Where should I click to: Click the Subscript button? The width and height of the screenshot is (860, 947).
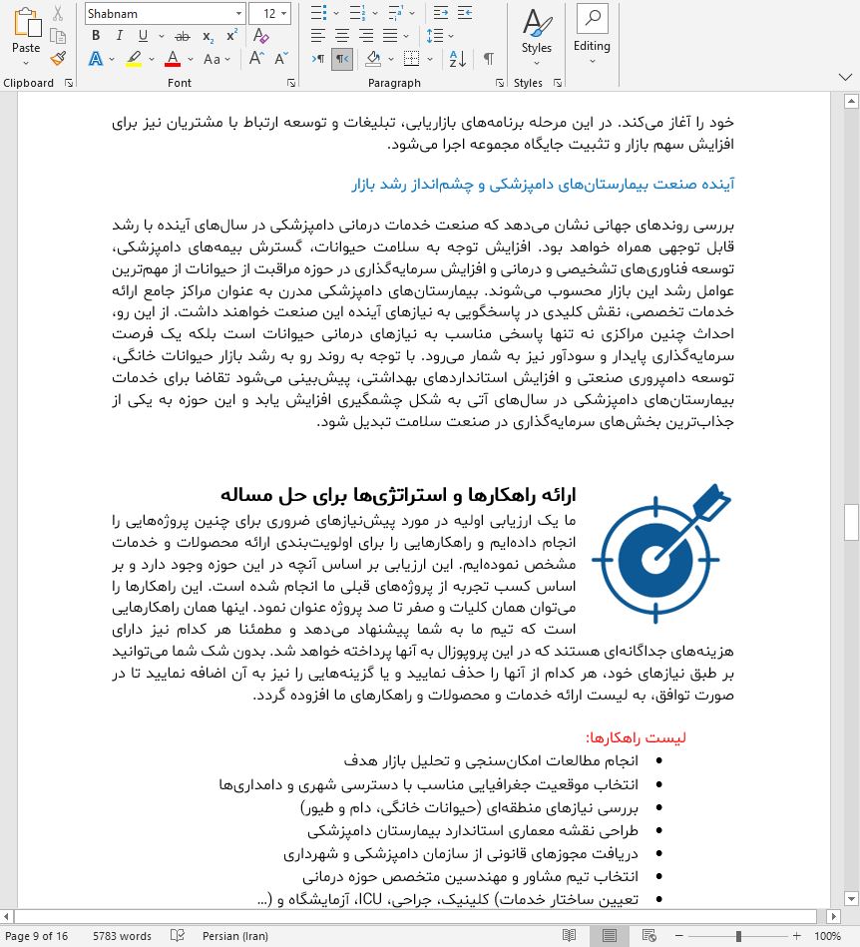pyautogui.click(x=209, y=36)
